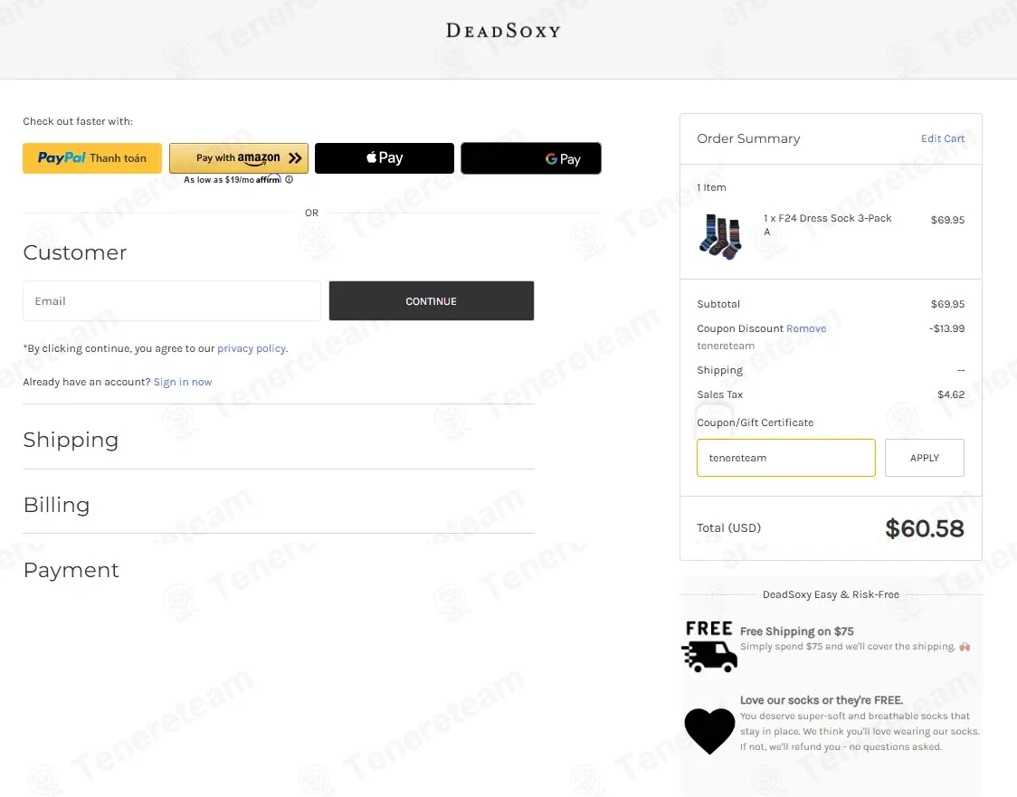The image size is (1017, 797).
Task: Click the dress sock product thumbnail
Action: tap(721, 236)
